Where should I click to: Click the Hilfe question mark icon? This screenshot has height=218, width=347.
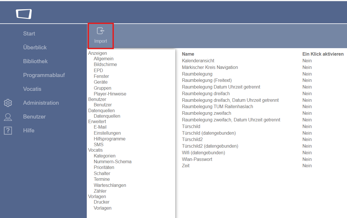point(8,131)
